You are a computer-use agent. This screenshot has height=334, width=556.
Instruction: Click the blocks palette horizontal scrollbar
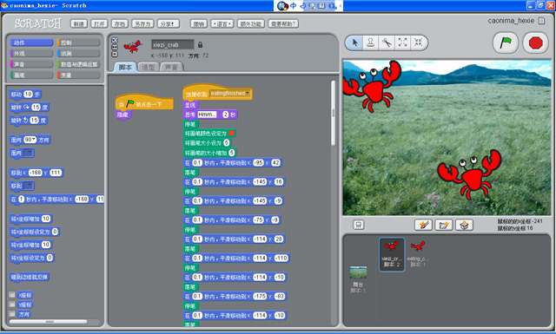[x=49, y=321]
